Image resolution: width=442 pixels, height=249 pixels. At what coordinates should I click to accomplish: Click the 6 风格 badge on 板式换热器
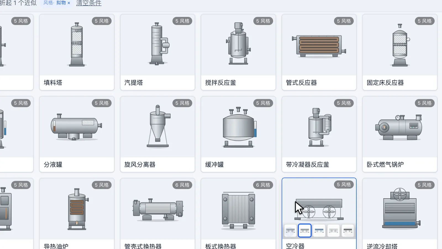tap(263, 185)
